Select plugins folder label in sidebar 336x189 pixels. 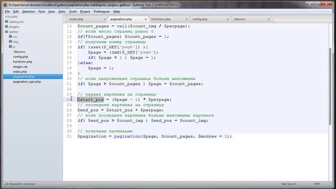(14, 27)
